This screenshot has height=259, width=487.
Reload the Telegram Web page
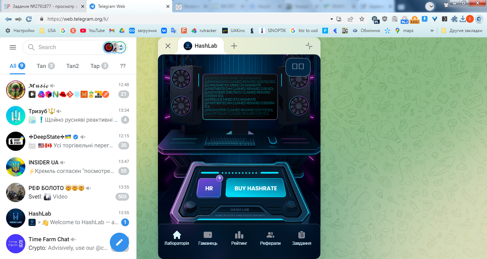(29, 19)
